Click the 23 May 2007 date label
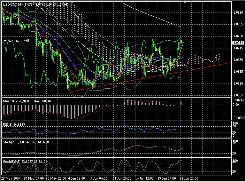This screenshot has width=246, height=182. 11,179
